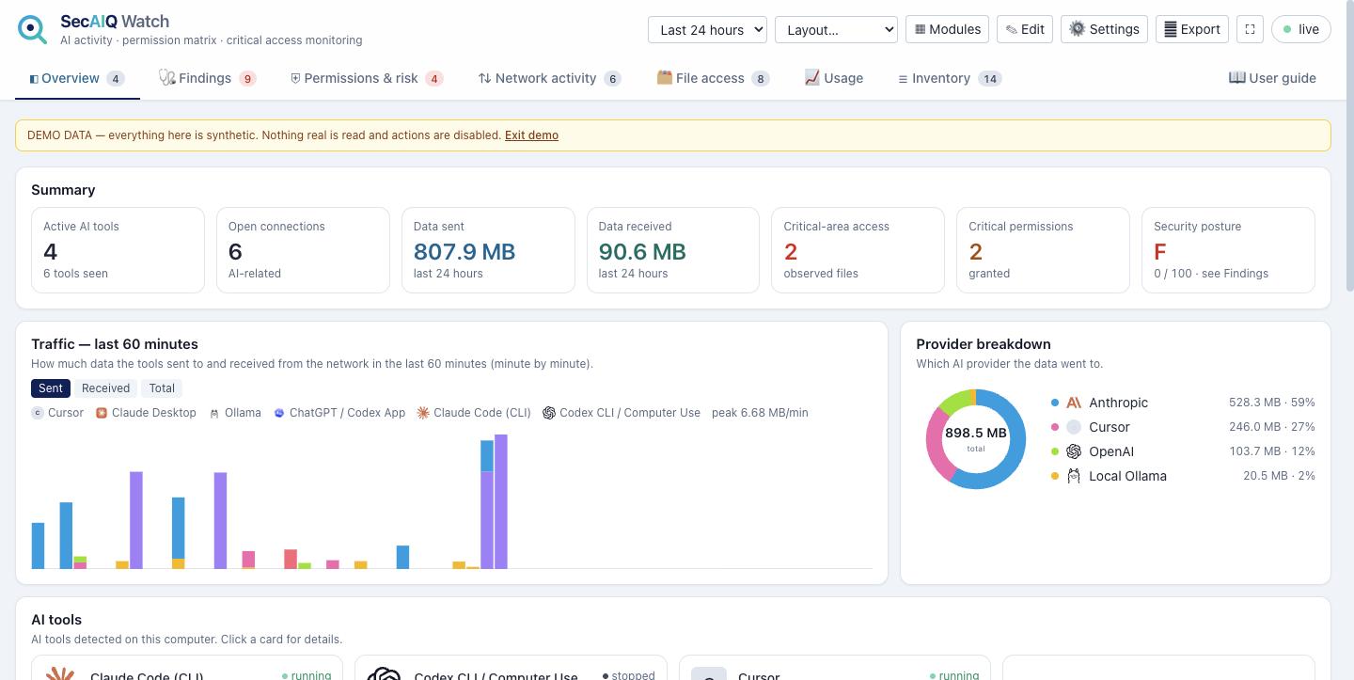The image size is (1354, 680).
Task: Click the Claude Code (CLI) legend icon
Action: (x=423, y=413)
